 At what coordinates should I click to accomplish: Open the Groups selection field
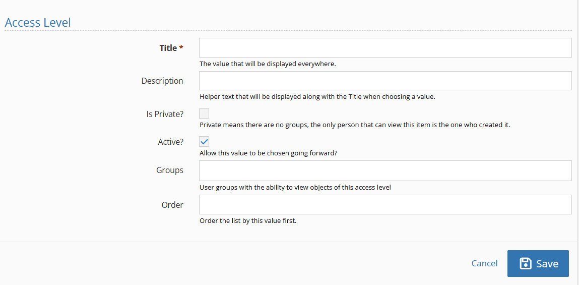click(x=385, y=170)
